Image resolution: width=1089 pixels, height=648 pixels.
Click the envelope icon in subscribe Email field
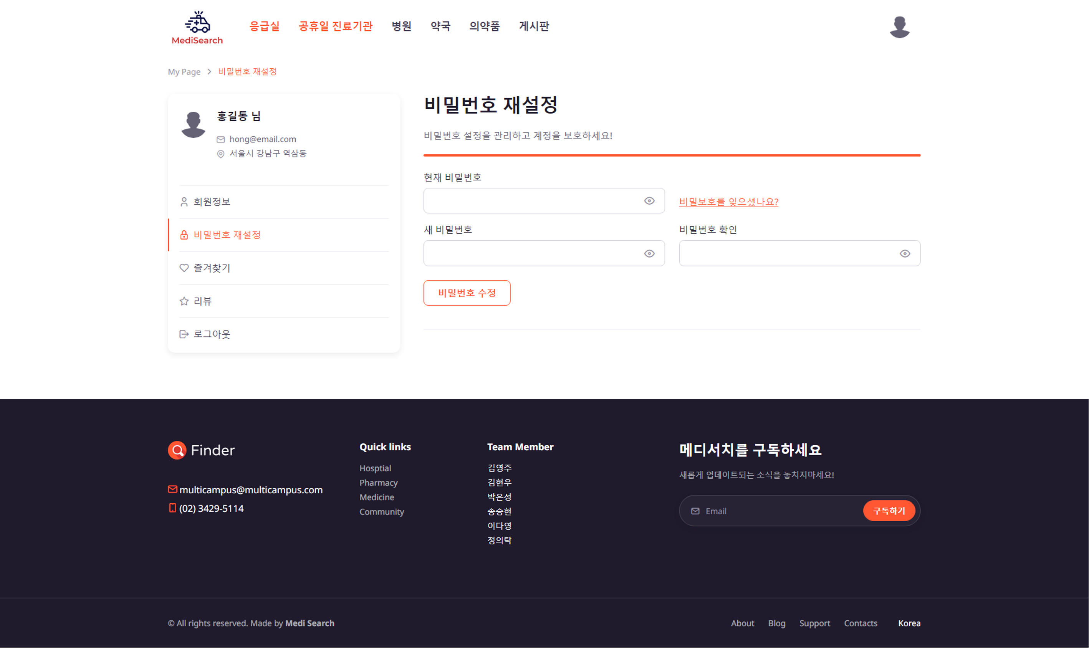pos(695,511)
